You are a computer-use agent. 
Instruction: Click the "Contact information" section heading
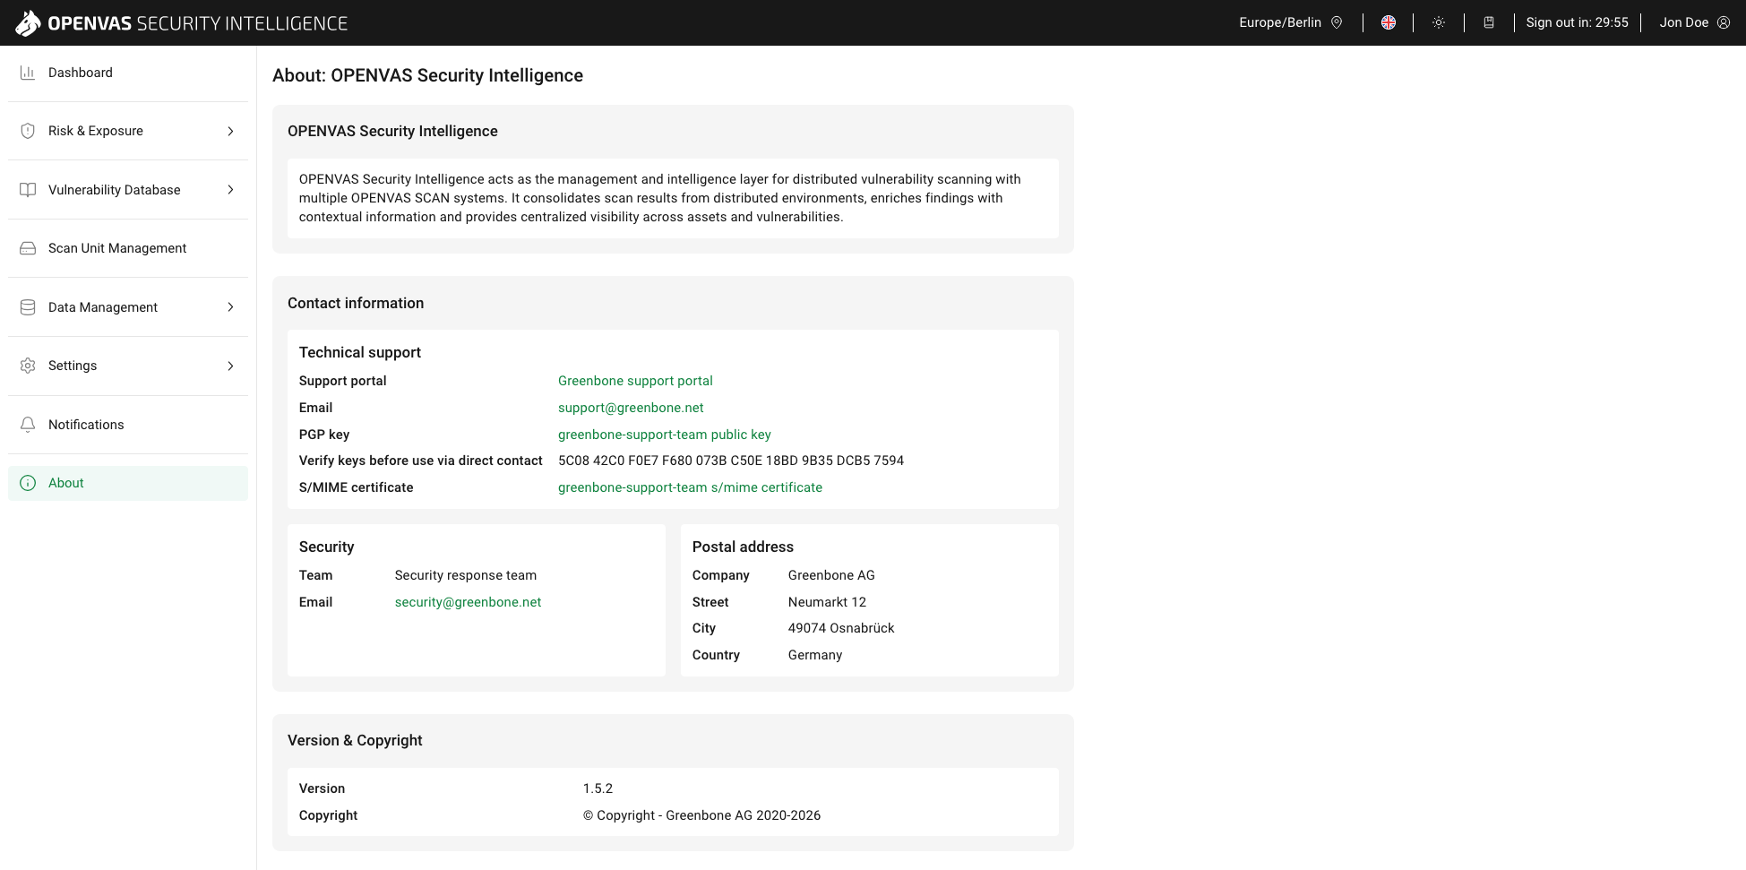coord(356,303)
